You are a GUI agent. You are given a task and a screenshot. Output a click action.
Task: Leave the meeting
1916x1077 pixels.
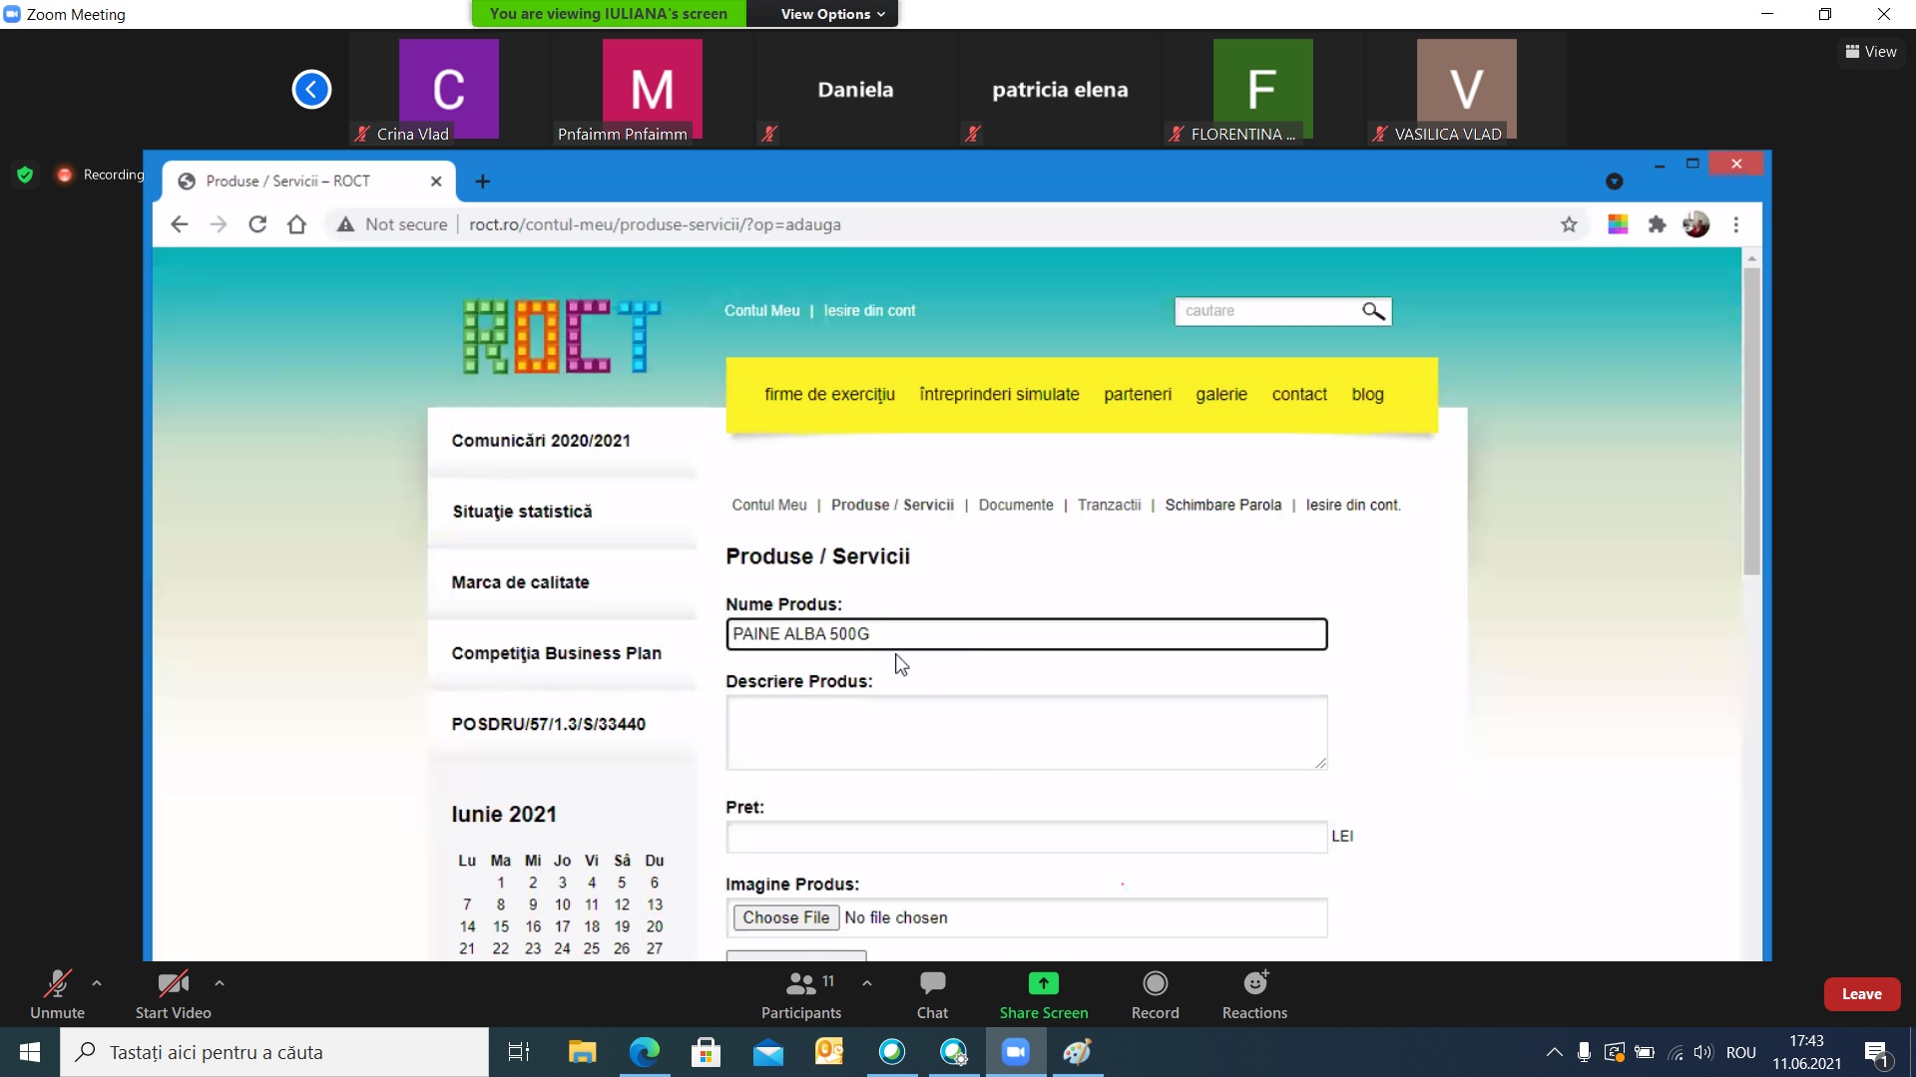click(x=1861, y=994)
